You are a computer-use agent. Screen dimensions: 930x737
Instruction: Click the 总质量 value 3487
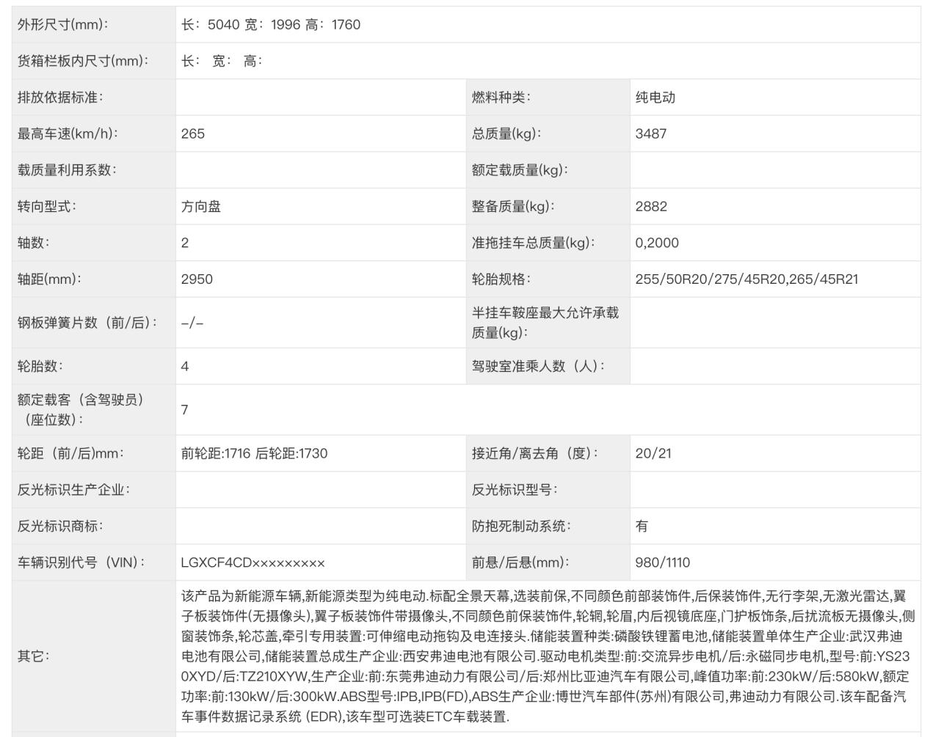(x=651, y=134)
